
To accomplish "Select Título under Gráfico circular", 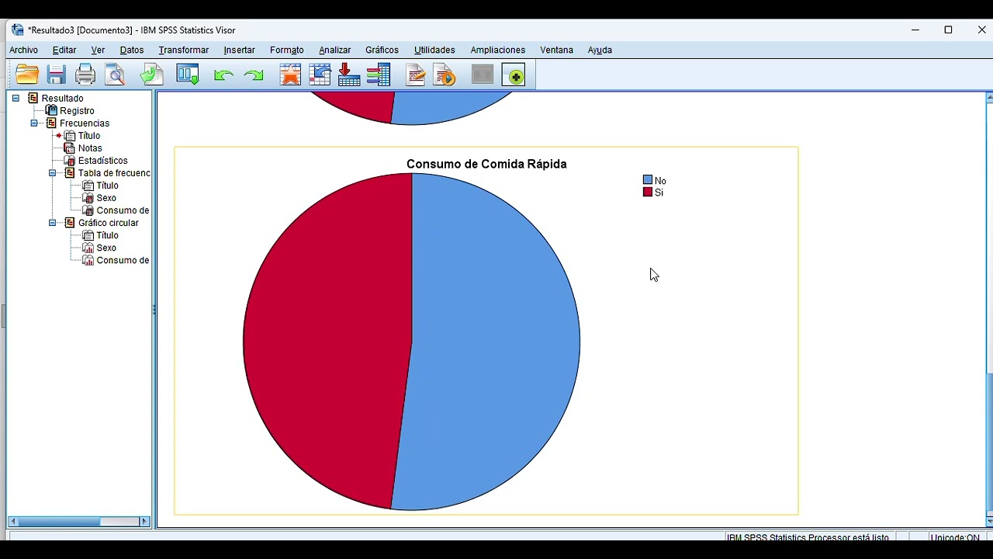I will tap(107, 235).
